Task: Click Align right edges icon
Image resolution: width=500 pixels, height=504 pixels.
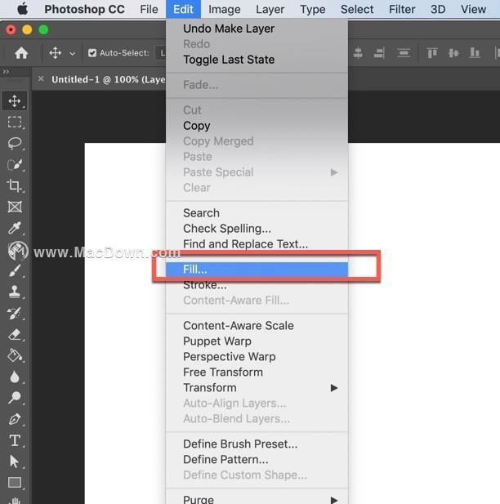Action: 379,53
